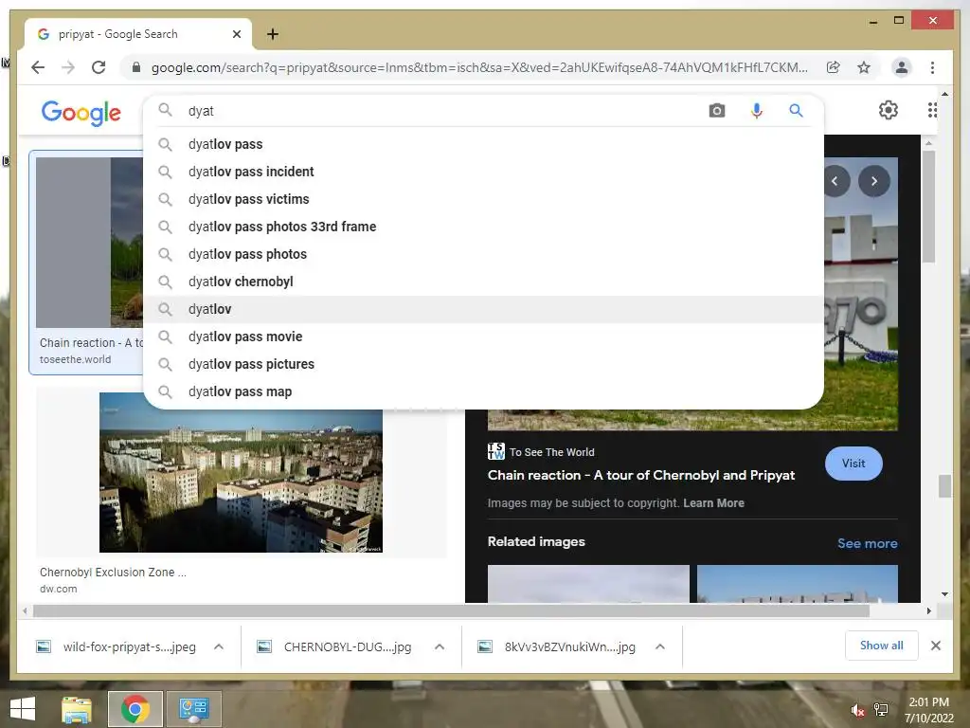Share this page icon in address bar
Screen dimensions: 970x728
[834, 67]
